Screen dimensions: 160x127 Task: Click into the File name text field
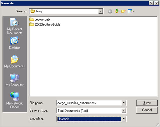[x=89, y=103]
